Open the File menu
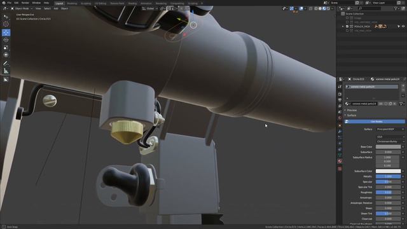The image size is (407, 229). point(10,3)
